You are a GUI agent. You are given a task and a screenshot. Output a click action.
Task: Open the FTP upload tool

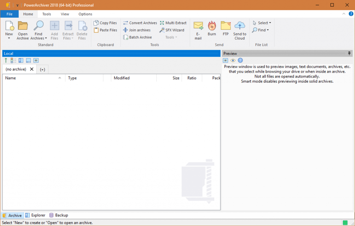226,26
